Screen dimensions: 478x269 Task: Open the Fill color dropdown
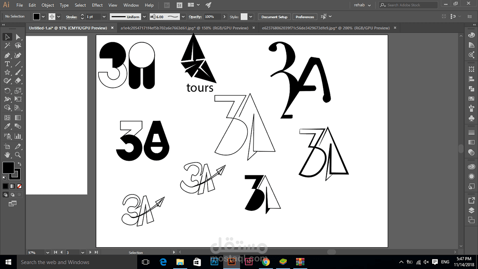[43, 17]
